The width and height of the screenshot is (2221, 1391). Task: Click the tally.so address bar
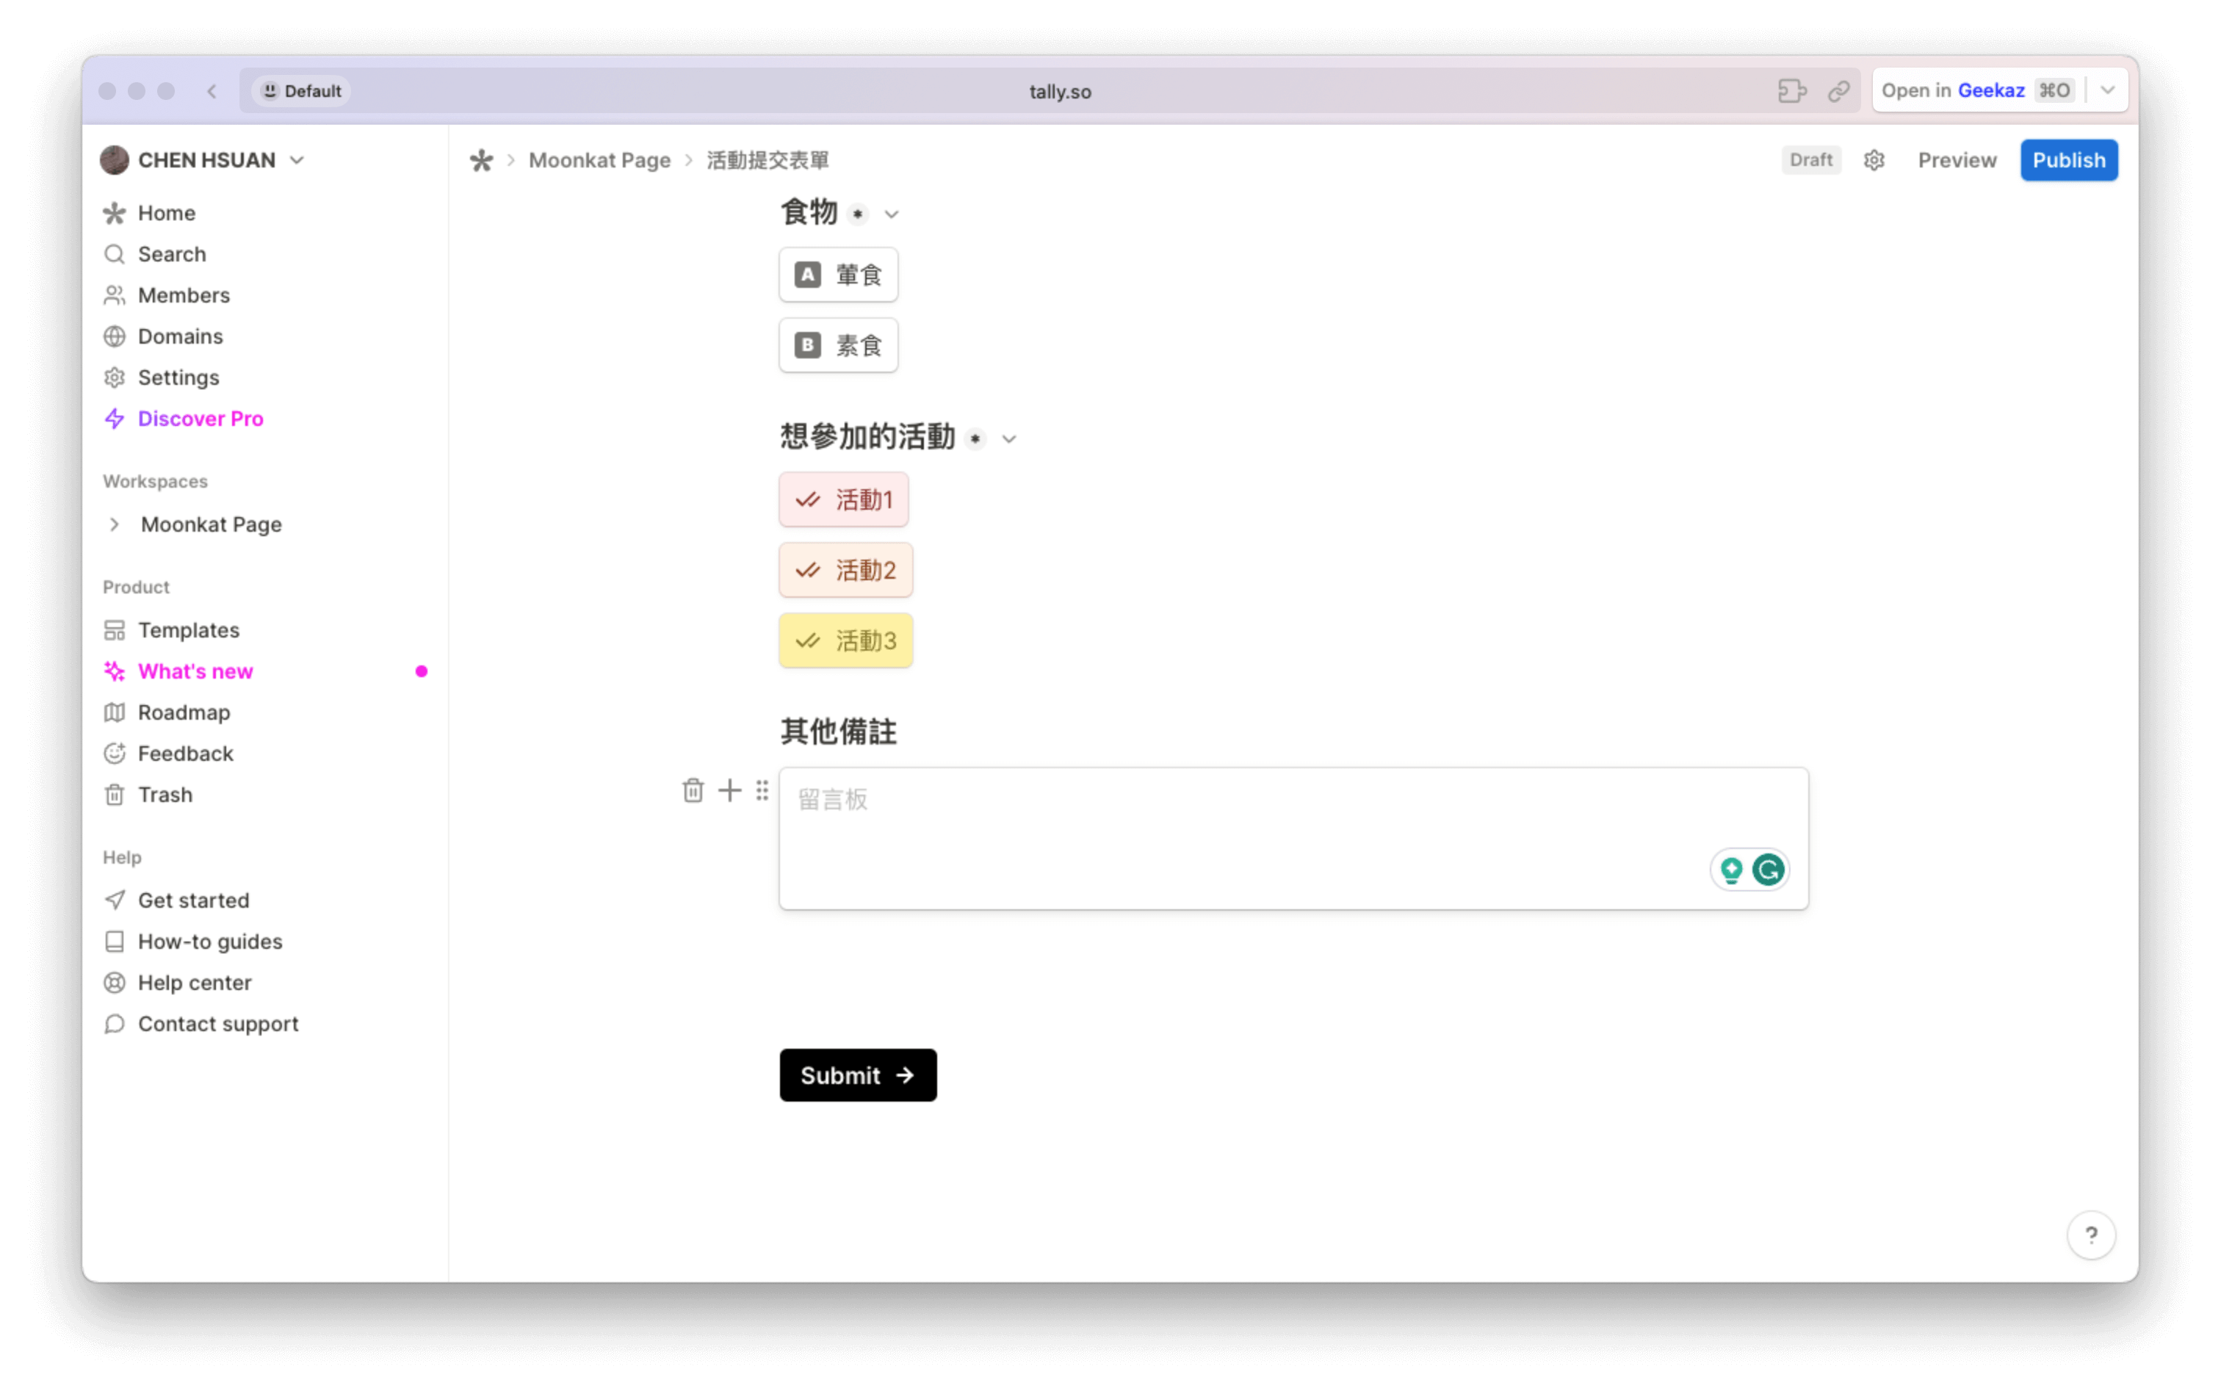tap(1060, 91)
